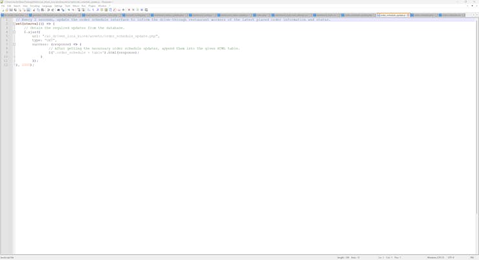Viewport: 479px width, 260px height.
Task: Save the current recorded macro icon
Action: click(146, 10)
